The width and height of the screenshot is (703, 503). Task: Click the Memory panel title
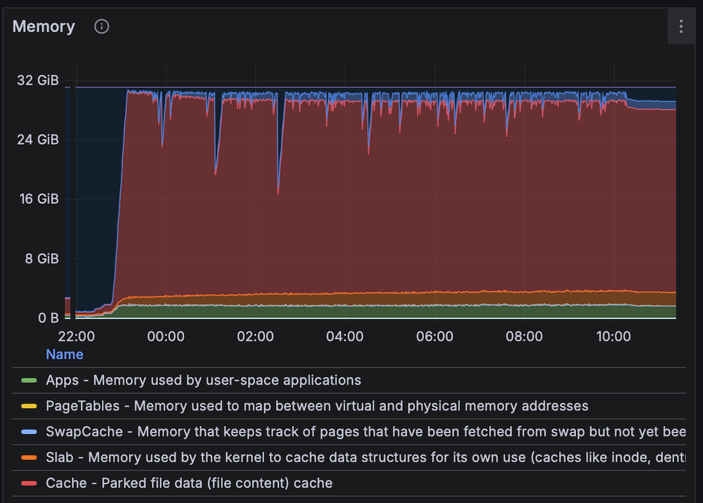tap(44, 26)
